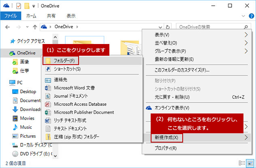The width and height of the screenshot is (256, 168).
Task: Select このフォルダーのカスタマイズ(F)... in context menu
Action: click(x=197, y=70)
